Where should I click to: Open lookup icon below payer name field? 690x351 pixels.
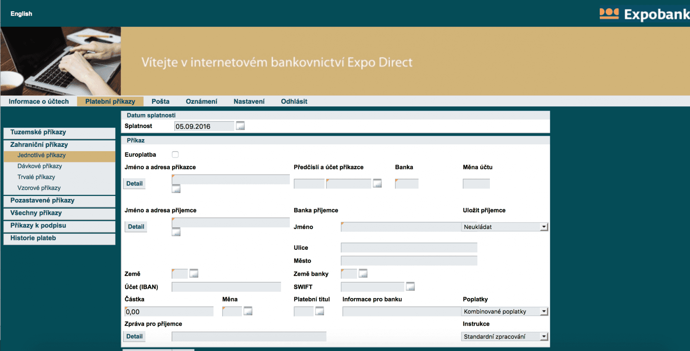pos(176,189)
